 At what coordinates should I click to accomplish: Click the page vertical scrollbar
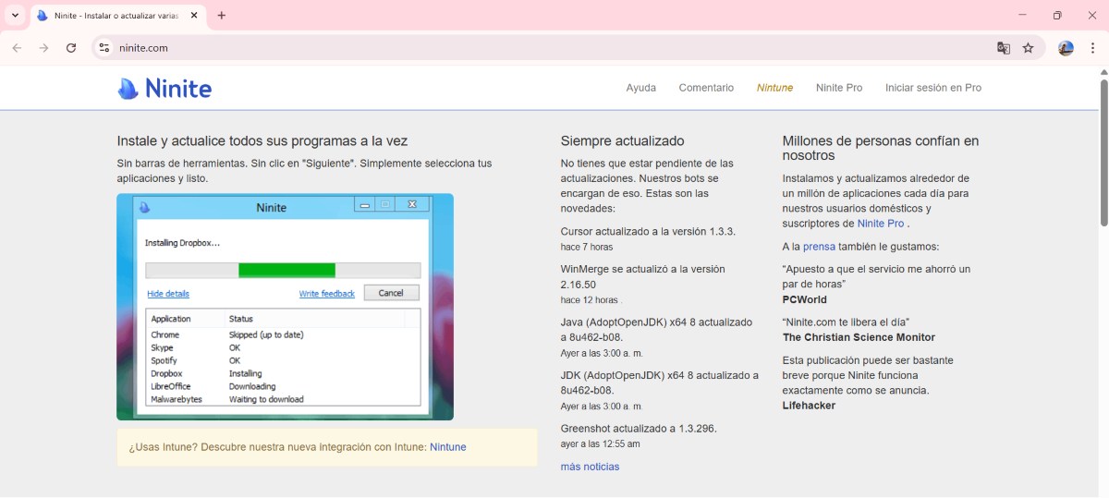point(1103,152)
